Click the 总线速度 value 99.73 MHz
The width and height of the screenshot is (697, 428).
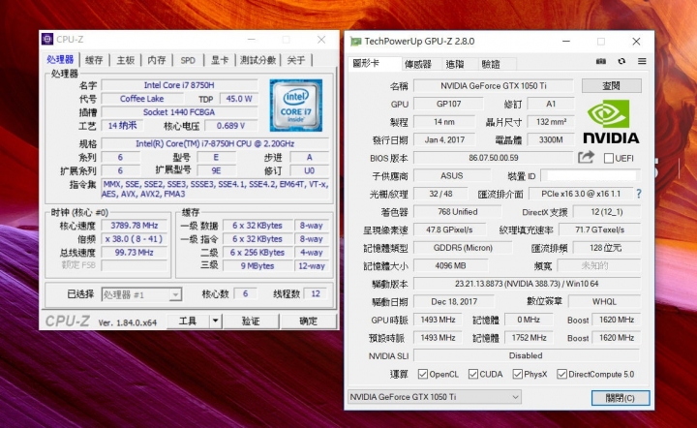tap(135, 253)
